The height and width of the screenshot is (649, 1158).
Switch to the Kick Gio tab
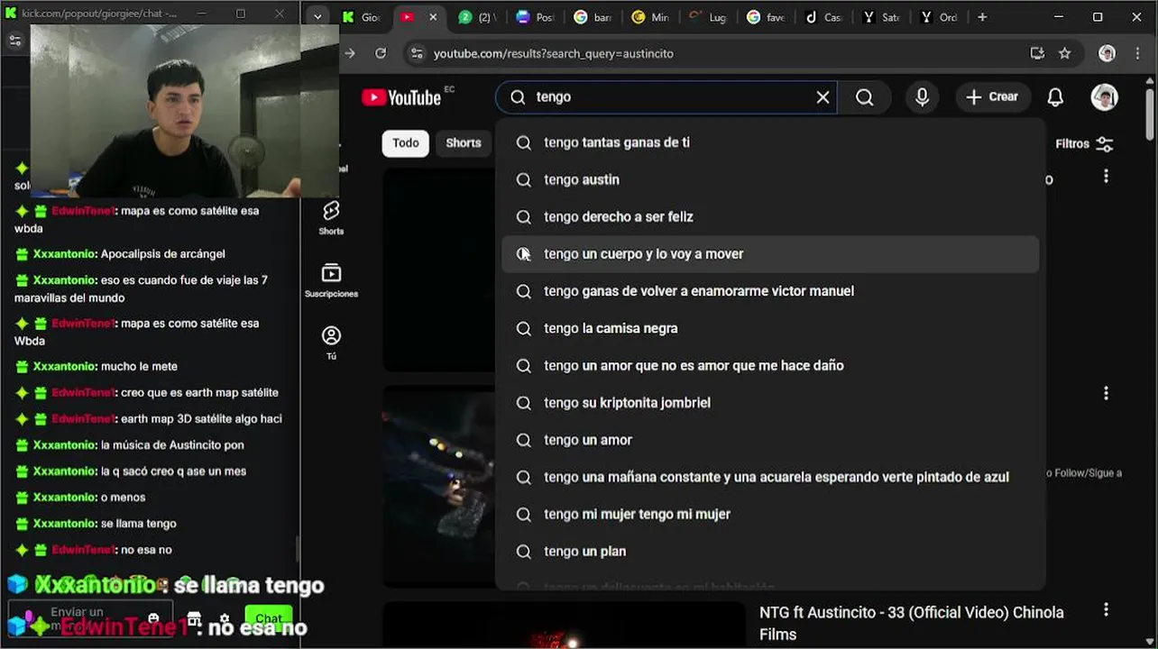(361, 17)
